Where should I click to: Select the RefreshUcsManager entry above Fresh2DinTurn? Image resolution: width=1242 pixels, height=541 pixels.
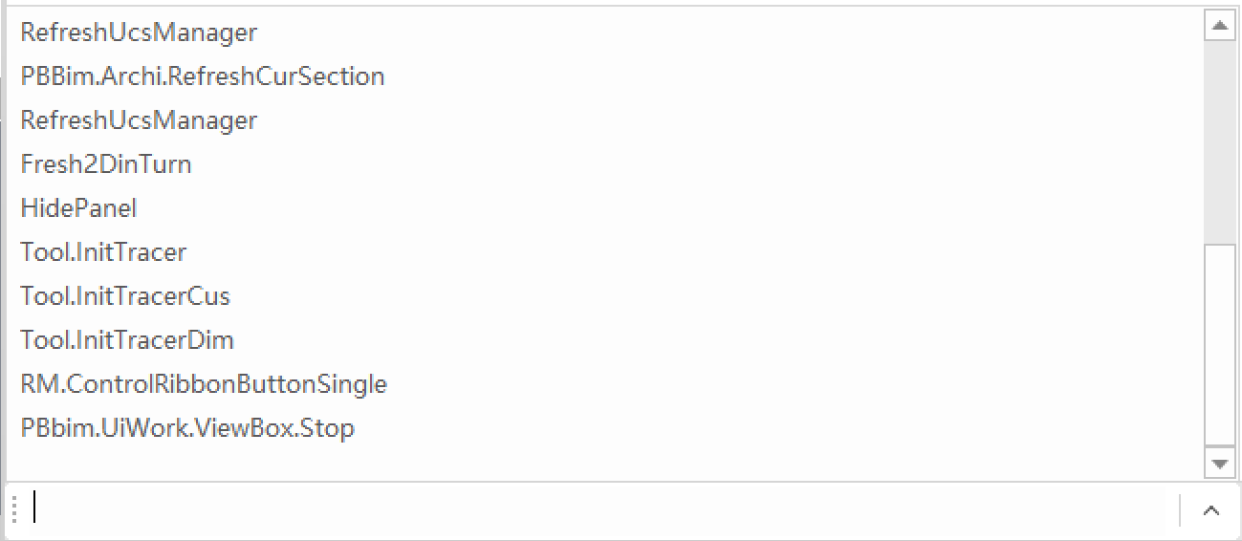[139, 120]
